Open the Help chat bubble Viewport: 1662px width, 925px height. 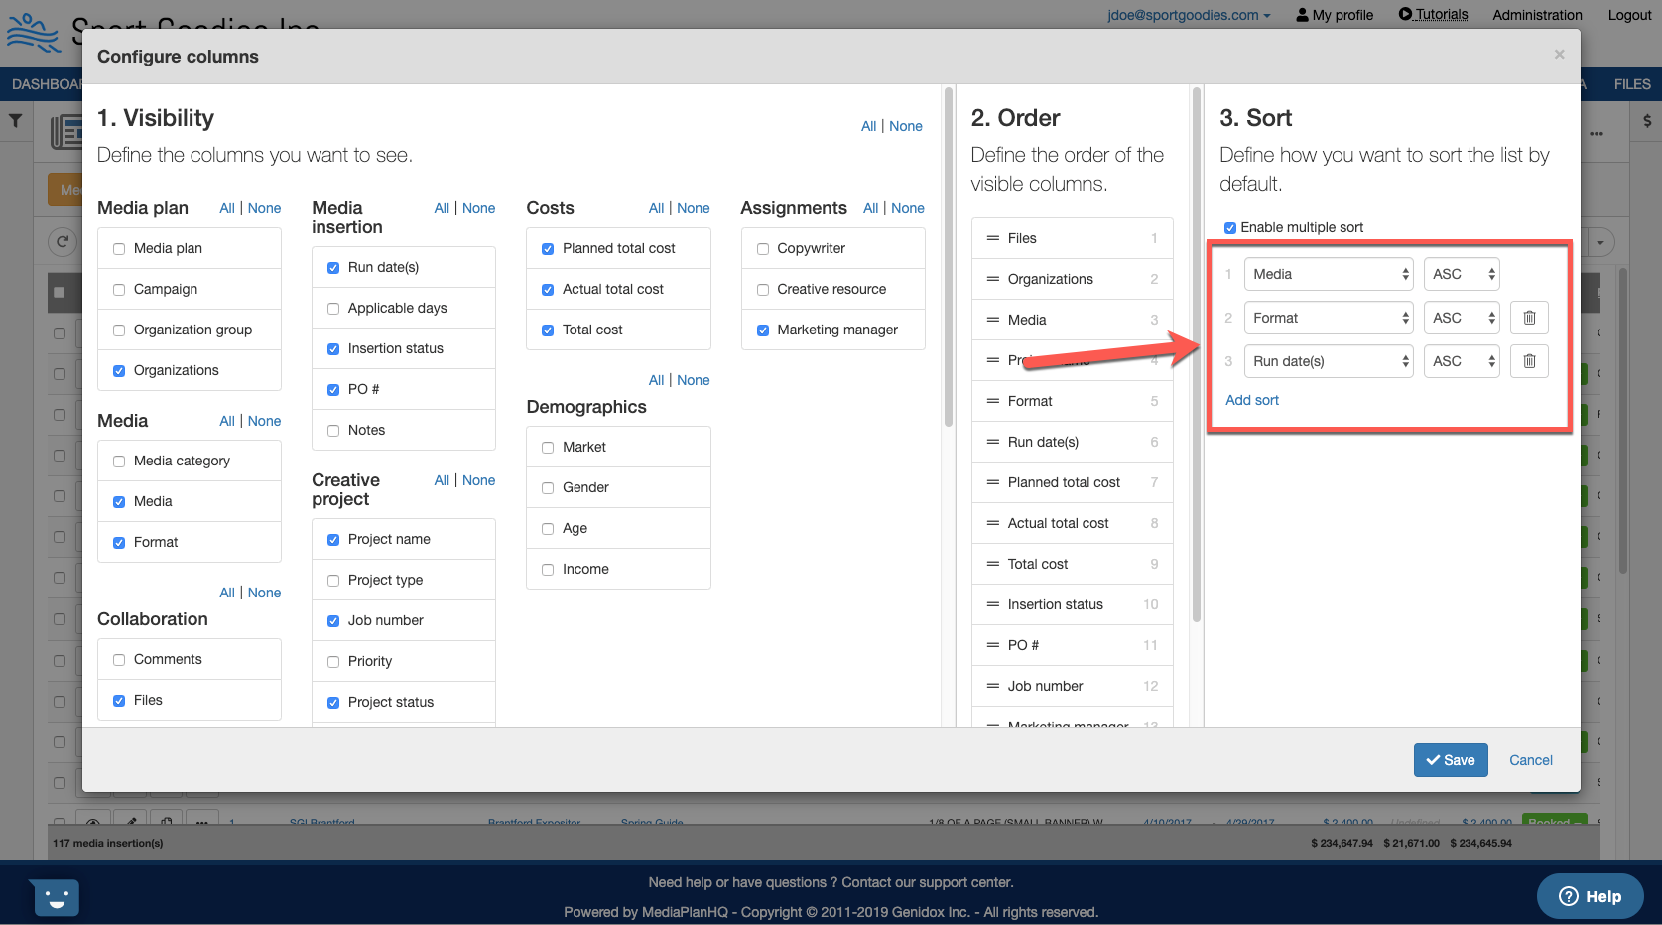pos(1590,896)
